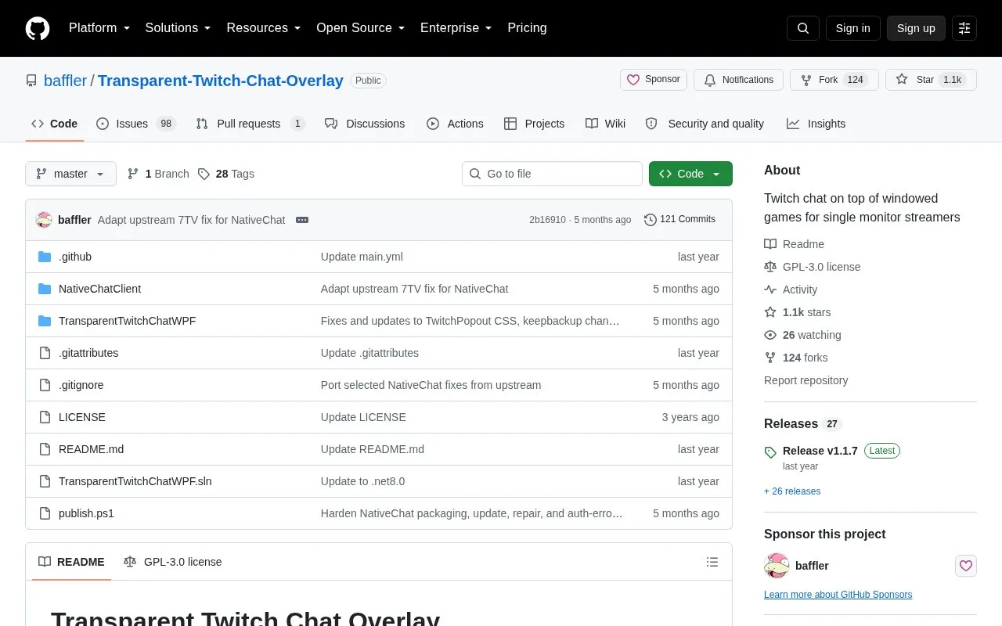Click the GitHub logo icon

click(38, 28)
